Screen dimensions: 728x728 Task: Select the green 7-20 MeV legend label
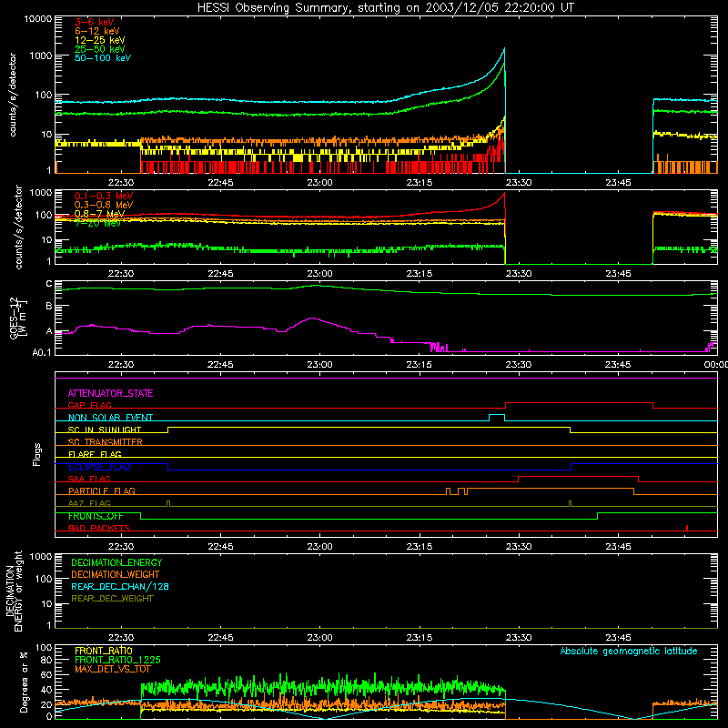coord(97,223)
